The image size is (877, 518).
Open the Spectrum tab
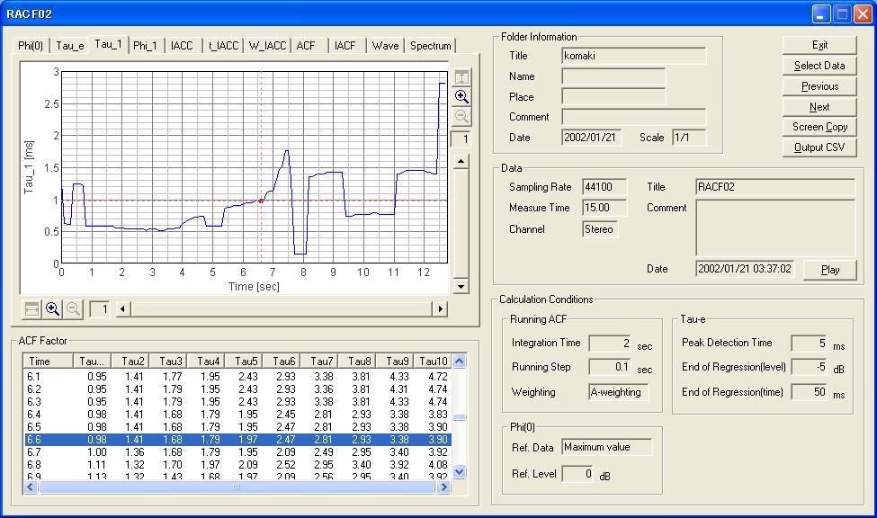click(430, 46)
